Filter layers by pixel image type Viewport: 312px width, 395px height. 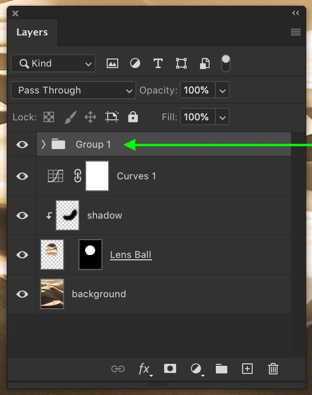pos(112,63)
